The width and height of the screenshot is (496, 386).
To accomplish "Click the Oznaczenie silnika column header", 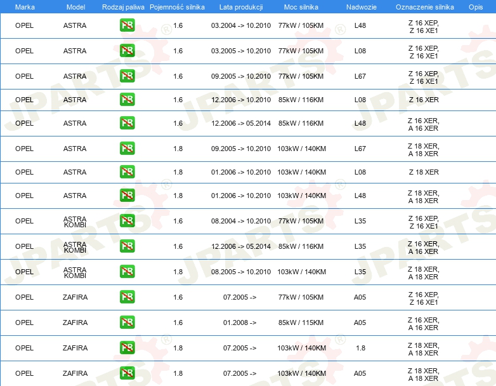I will point(424,6).
